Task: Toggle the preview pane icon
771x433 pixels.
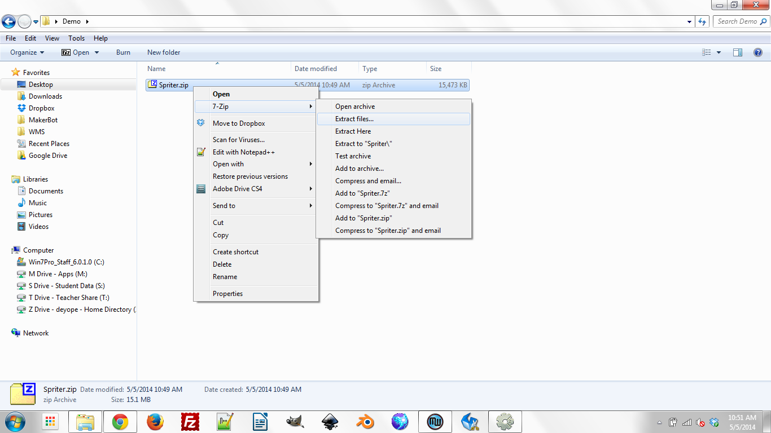Action: point(738,52)
